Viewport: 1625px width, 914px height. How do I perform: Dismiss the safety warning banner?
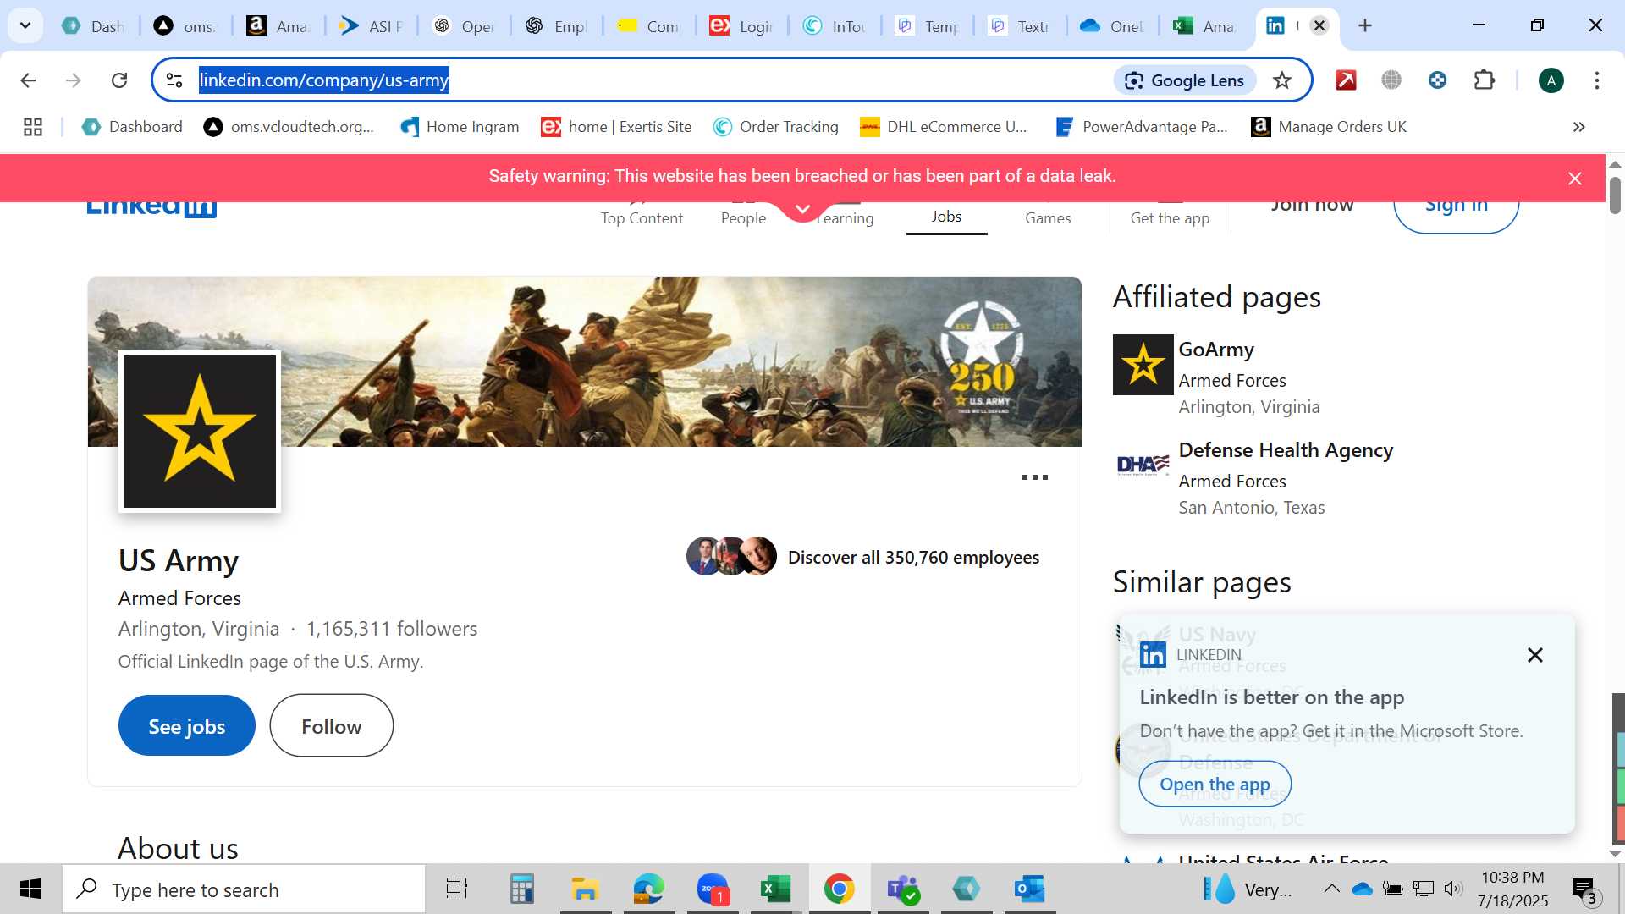pyautogui.click(x=1574, y=179)
